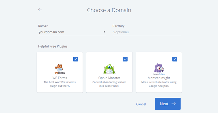The height and width of the screenshot is (113, 218).
Task: Click the MonsterInsights purple mascot logo
Action: pos(159,69)
